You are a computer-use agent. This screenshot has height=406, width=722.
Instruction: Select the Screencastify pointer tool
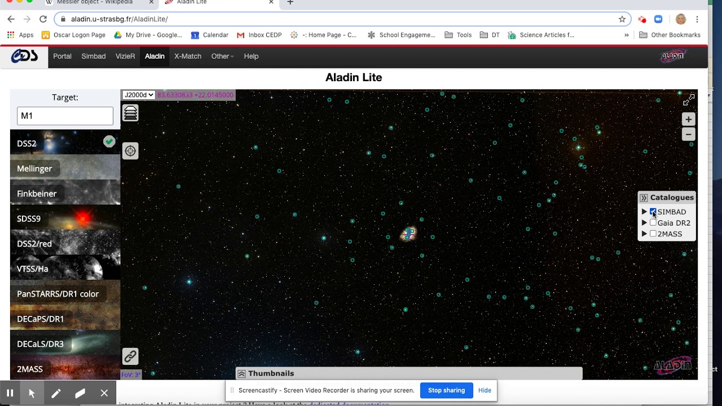(32, 393)
